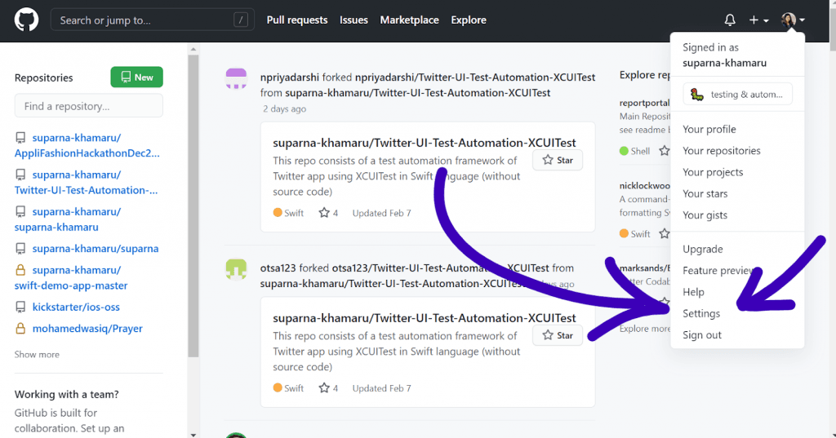
Task: Expand the plus create-new dropdown
Action: tap(758, 20)
